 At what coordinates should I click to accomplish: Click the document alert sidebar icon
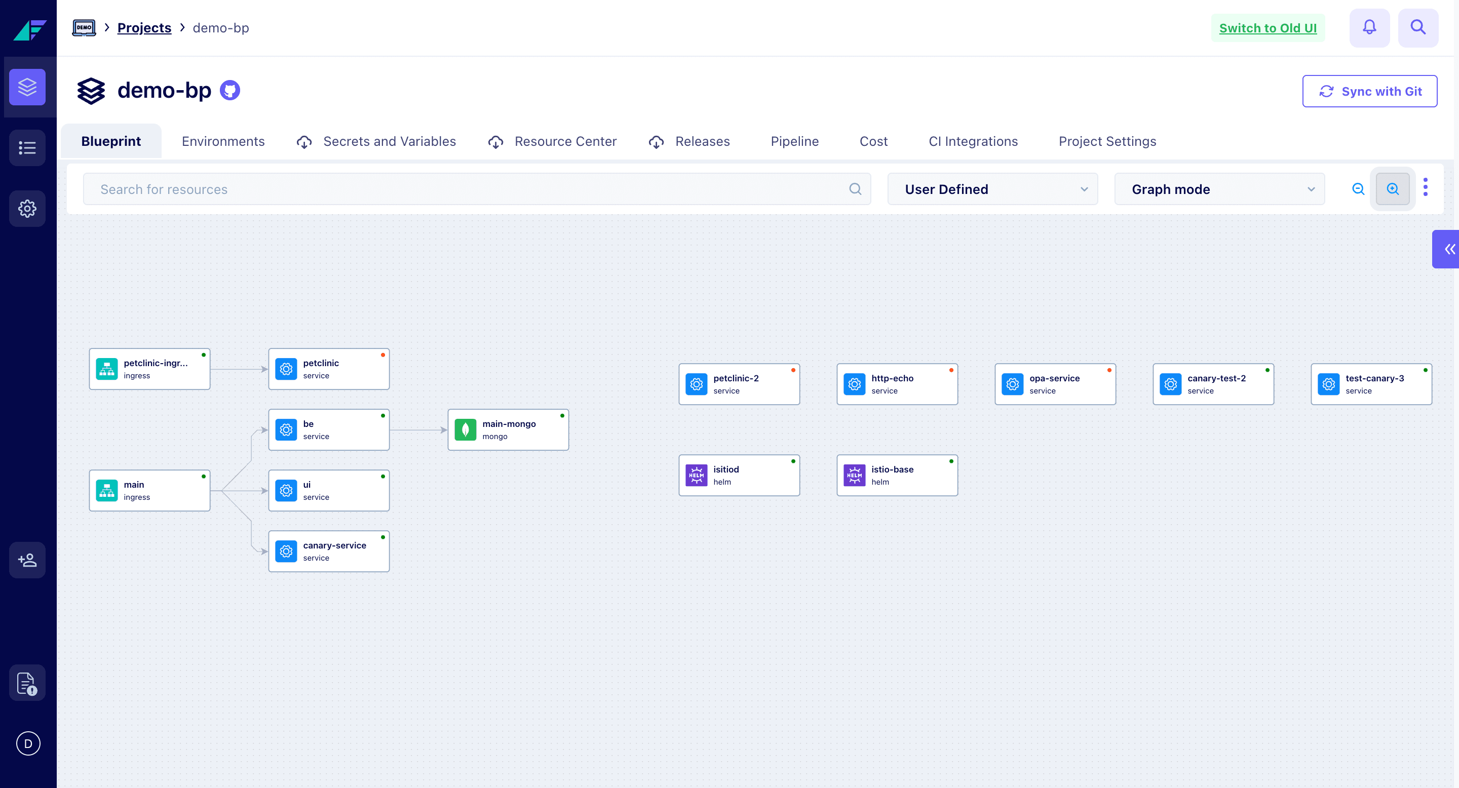[x=27, y=683]
